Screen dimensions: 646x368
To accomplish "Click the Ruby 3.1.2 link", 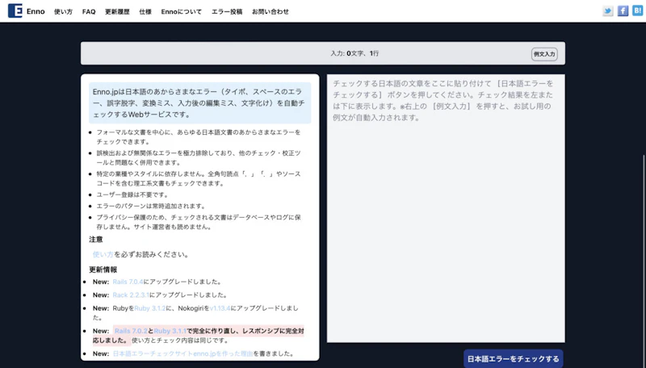I will click(x=149, y=308).
